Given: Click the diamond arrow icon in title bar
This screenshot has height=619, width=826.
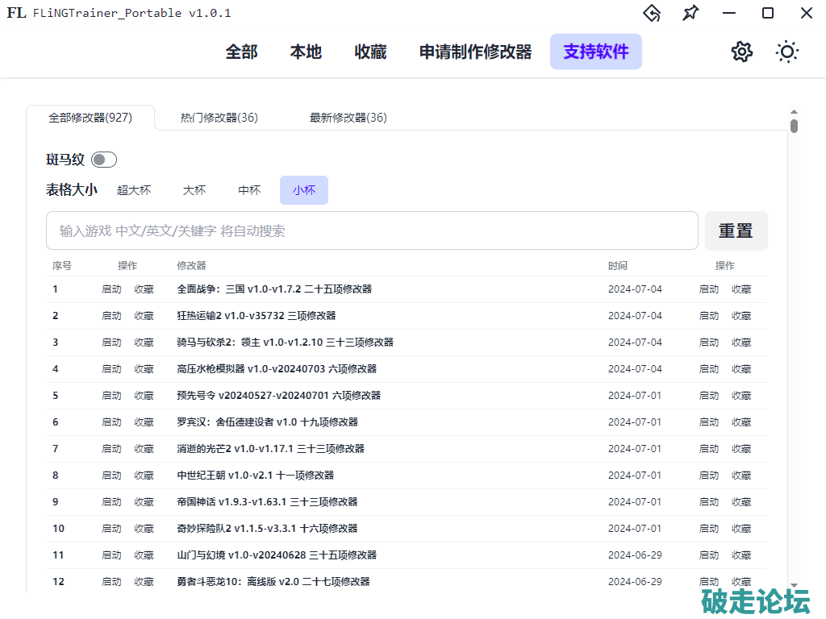Looking at the screenshot, I should point(652,13).
